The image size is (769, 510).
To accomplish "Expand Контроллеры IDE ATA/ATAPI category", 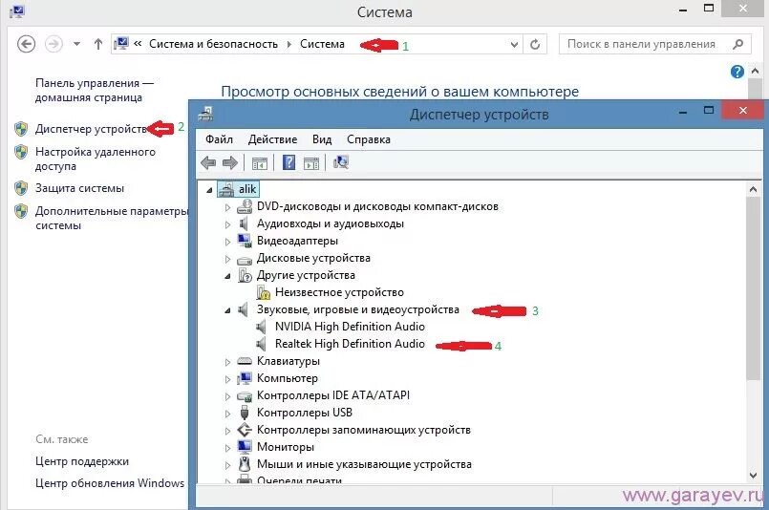I will click(227, 396).
